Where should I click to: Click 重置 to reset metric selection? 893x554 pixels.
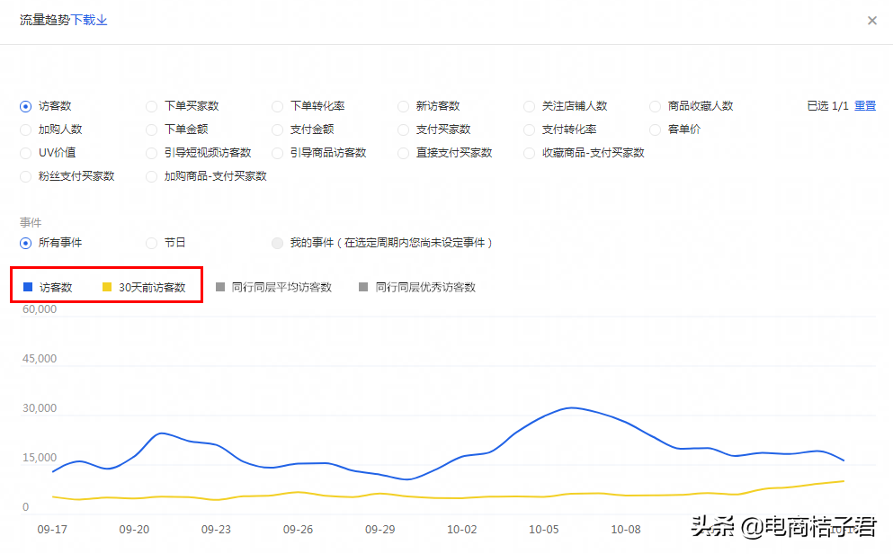(x=864, y=105)
